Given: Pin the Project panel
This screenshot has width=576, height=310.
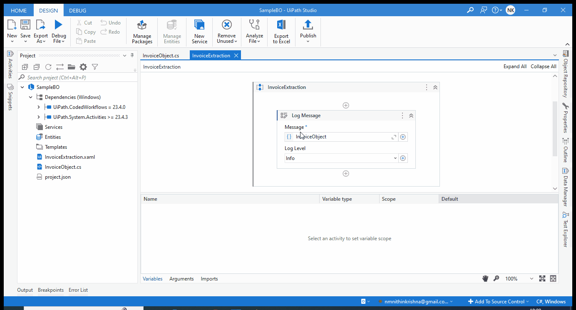Looking at the screenshot, I should pos(132,55).
